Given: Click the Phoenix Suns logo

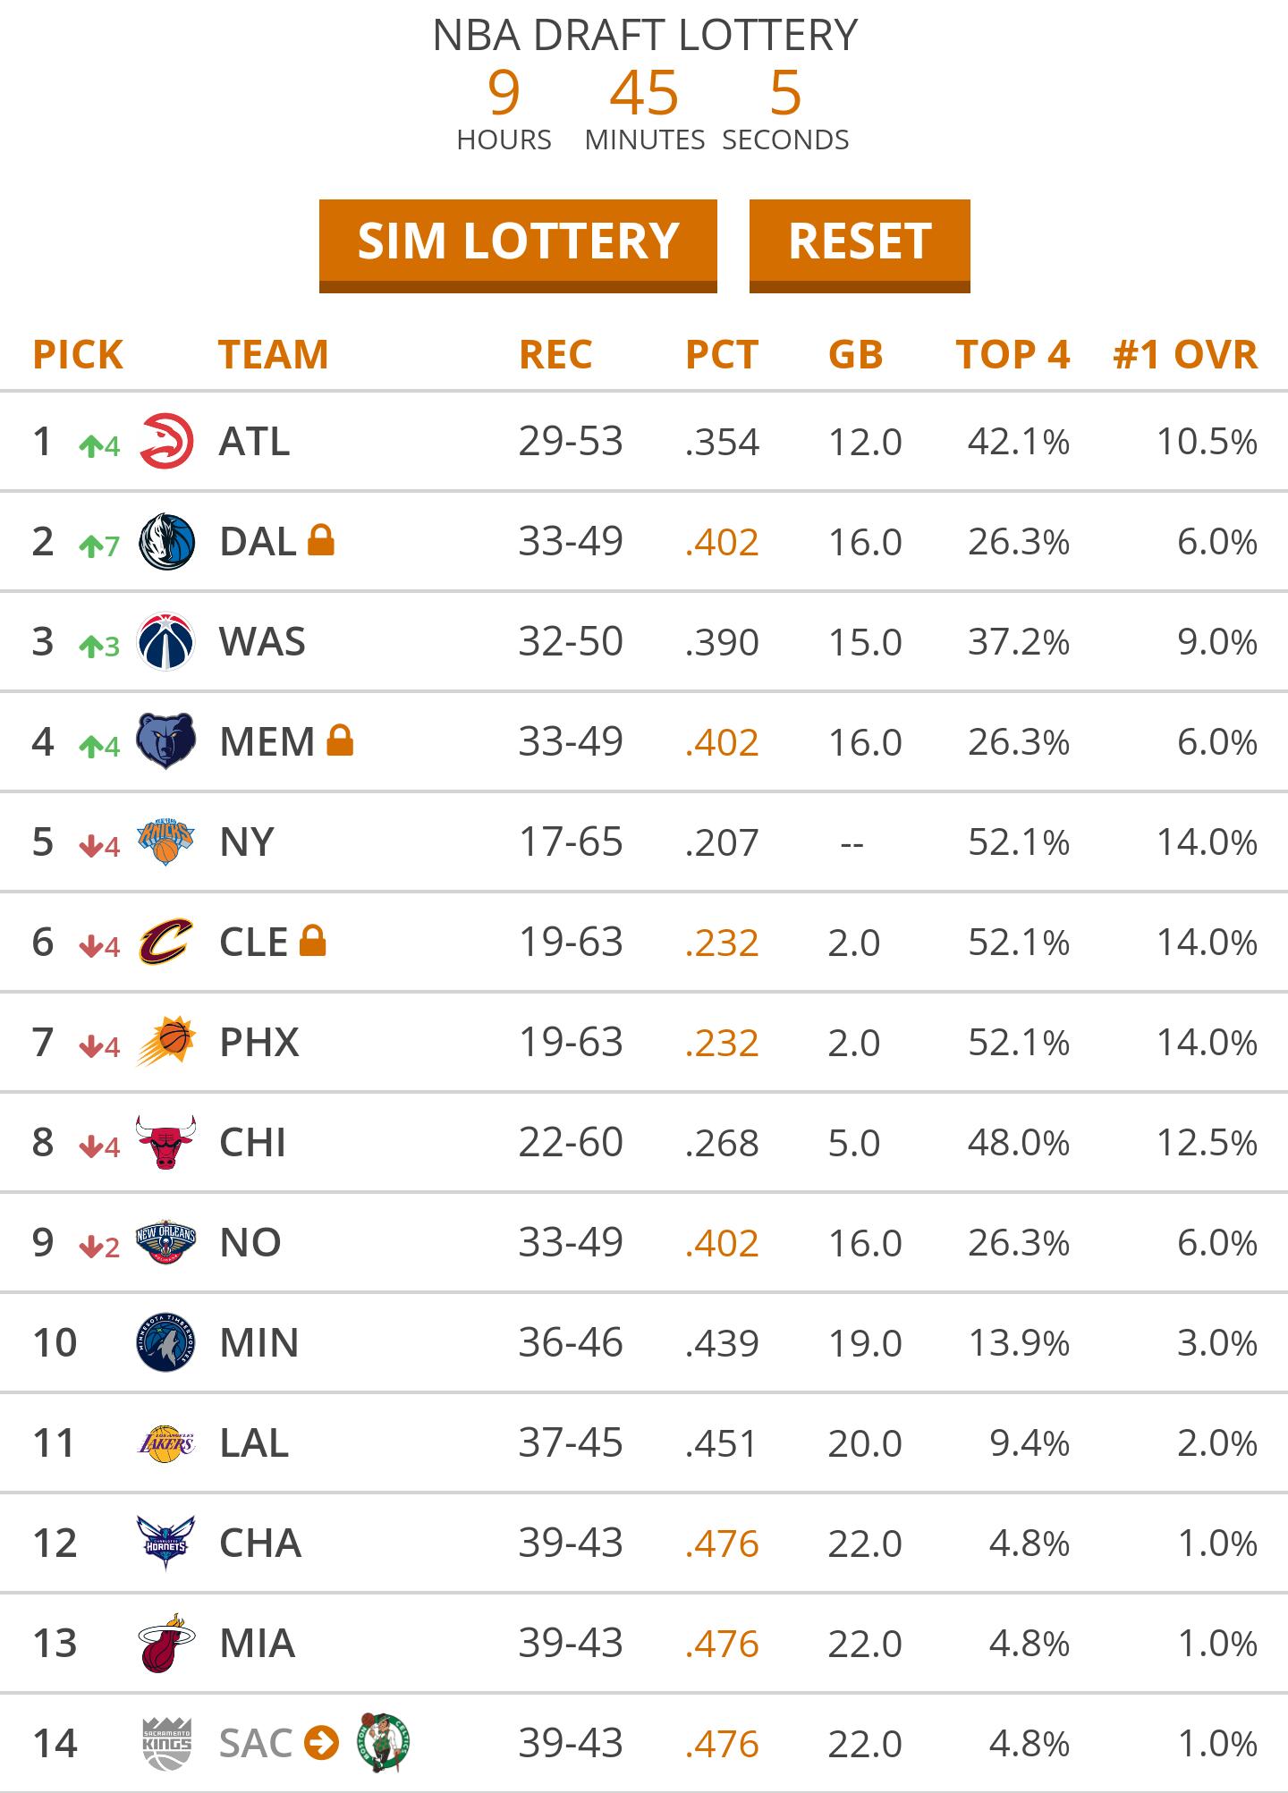Looking at the screenshot, I should pyautogui.click(x=166, y=1042).
